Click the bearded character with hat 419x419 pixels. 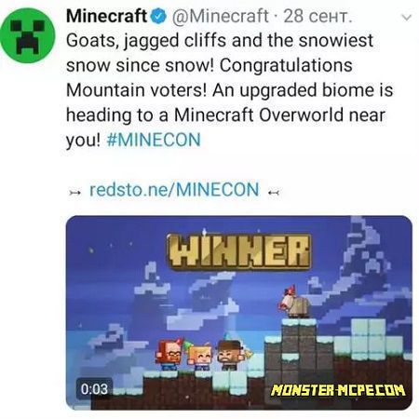pyautogui.click(x=230, y=355)
